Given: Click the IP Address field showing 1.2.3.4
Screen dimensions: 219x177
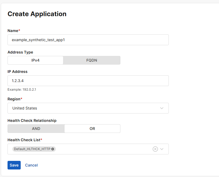Looking at the screenshot, I should (88, 81).
